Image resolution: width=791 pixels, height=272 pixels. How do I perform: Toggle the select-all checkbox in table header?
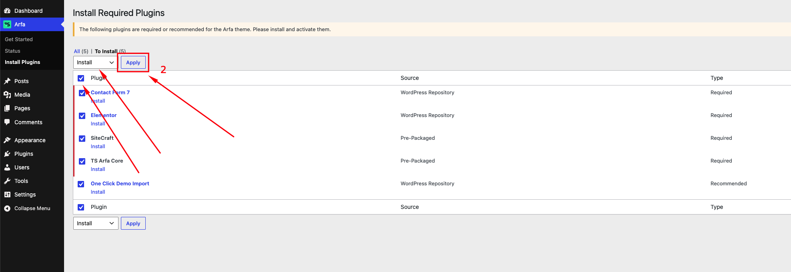coord(81,78)
